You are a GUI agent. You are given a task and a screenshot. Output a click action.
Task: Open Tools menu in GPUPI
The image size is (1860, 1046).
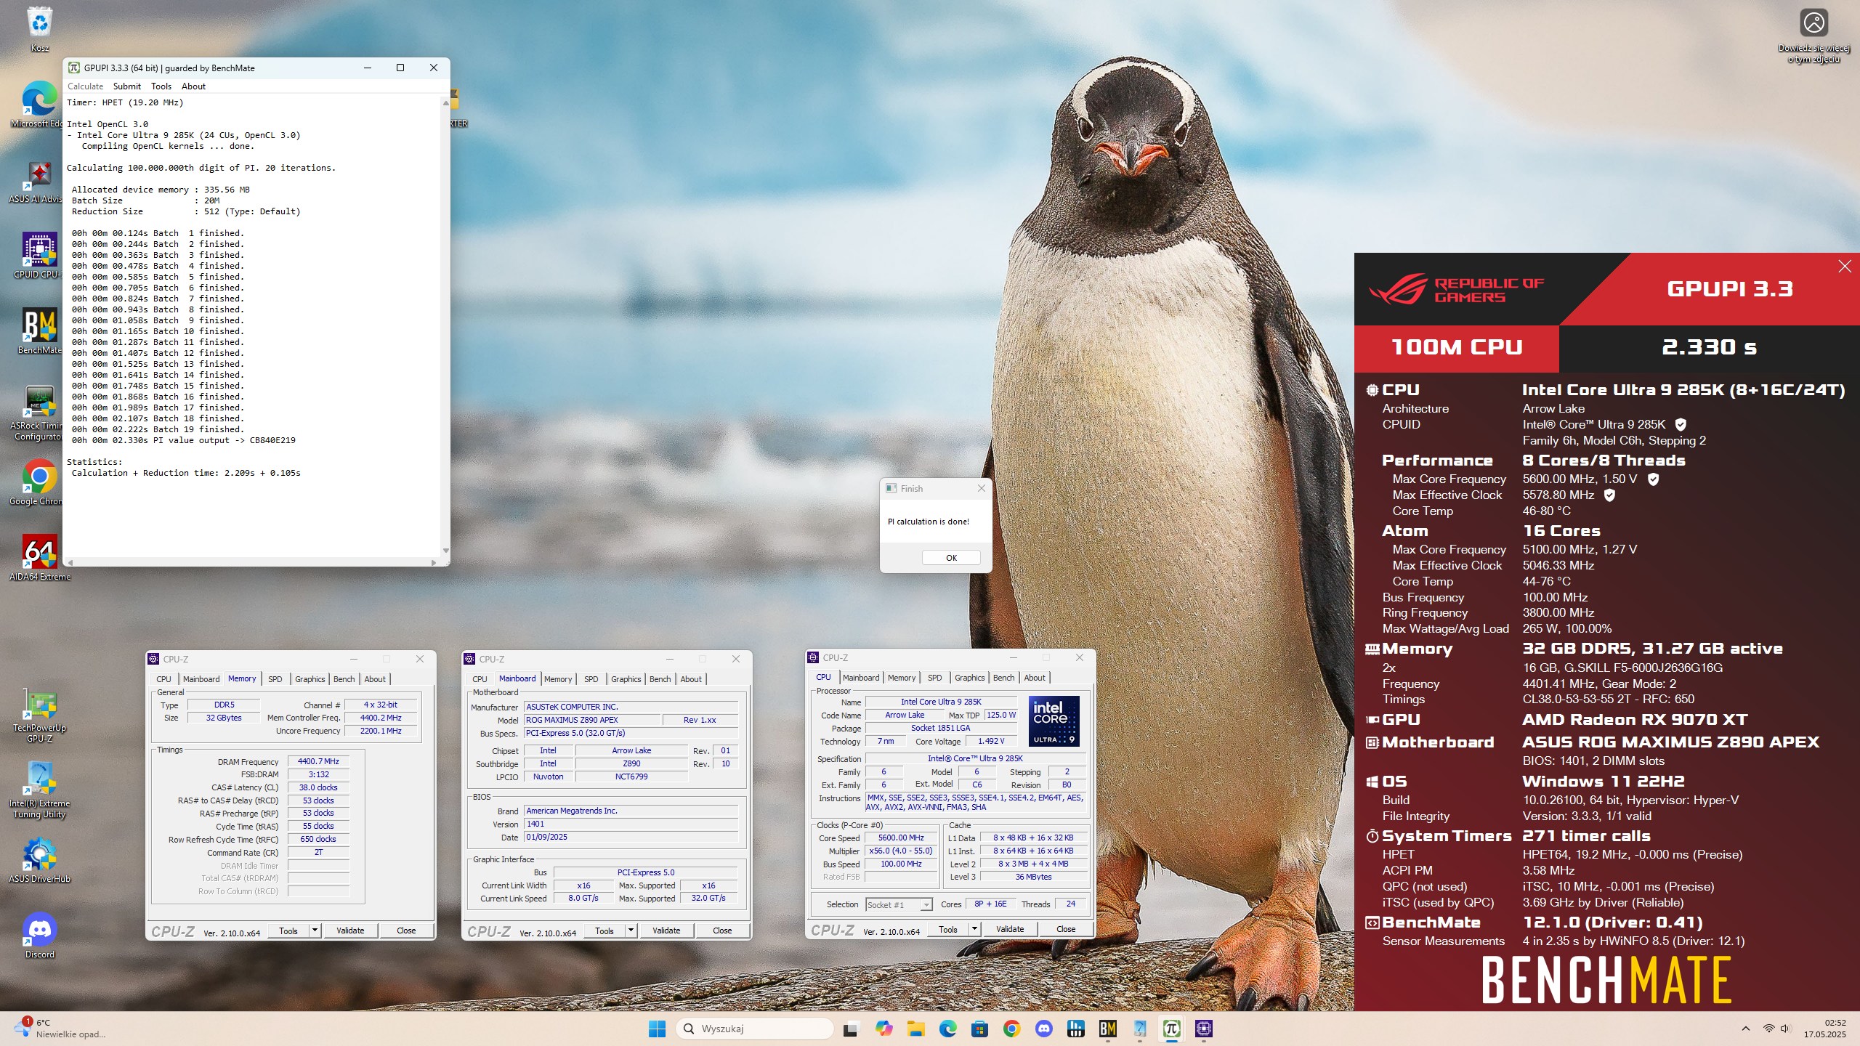tap(161, 86)
